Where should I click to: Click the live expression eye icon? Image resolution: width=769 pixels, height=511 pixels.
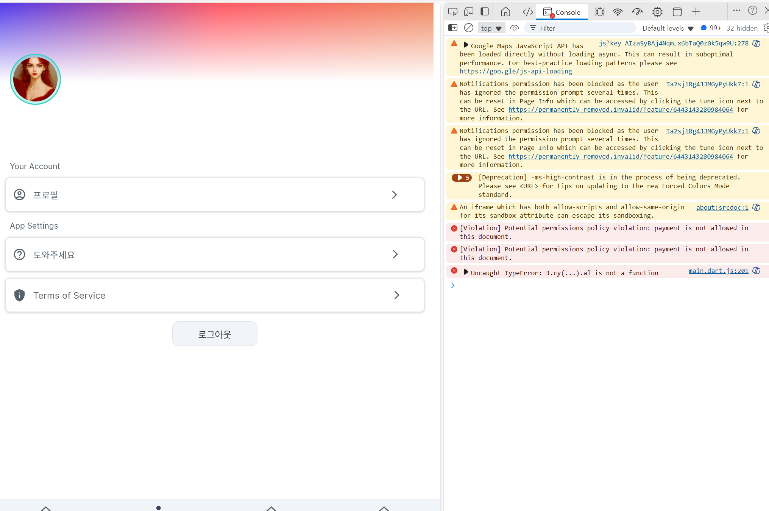pos(515,28)
